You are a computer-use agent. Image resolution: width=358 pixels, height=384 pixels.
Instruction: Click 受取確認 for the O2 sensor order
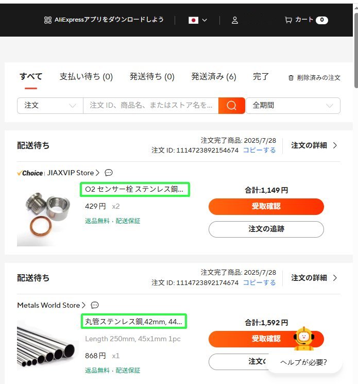click(266, 207)
